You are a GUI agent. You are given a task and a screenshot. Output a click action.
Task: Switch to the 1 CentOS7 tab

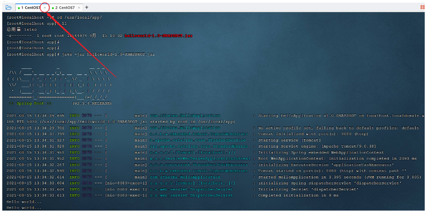30,8
